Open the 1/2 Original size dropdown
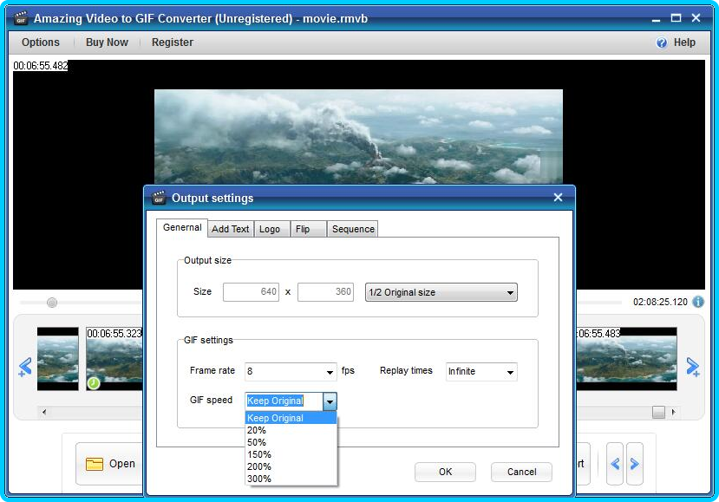The width and height of the screenshot is (719, 502). pos(441,292)
